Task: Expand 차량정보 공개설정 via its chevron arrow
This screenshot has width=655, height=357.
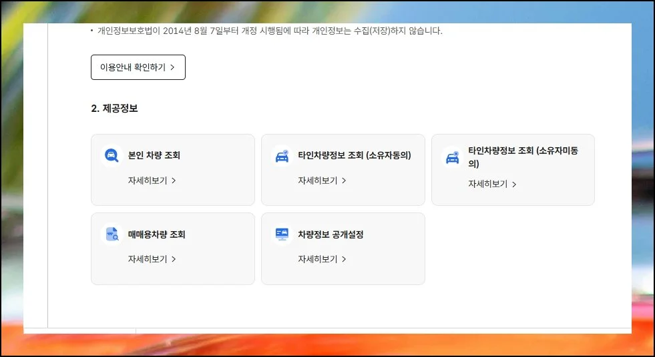Action: 344,259
